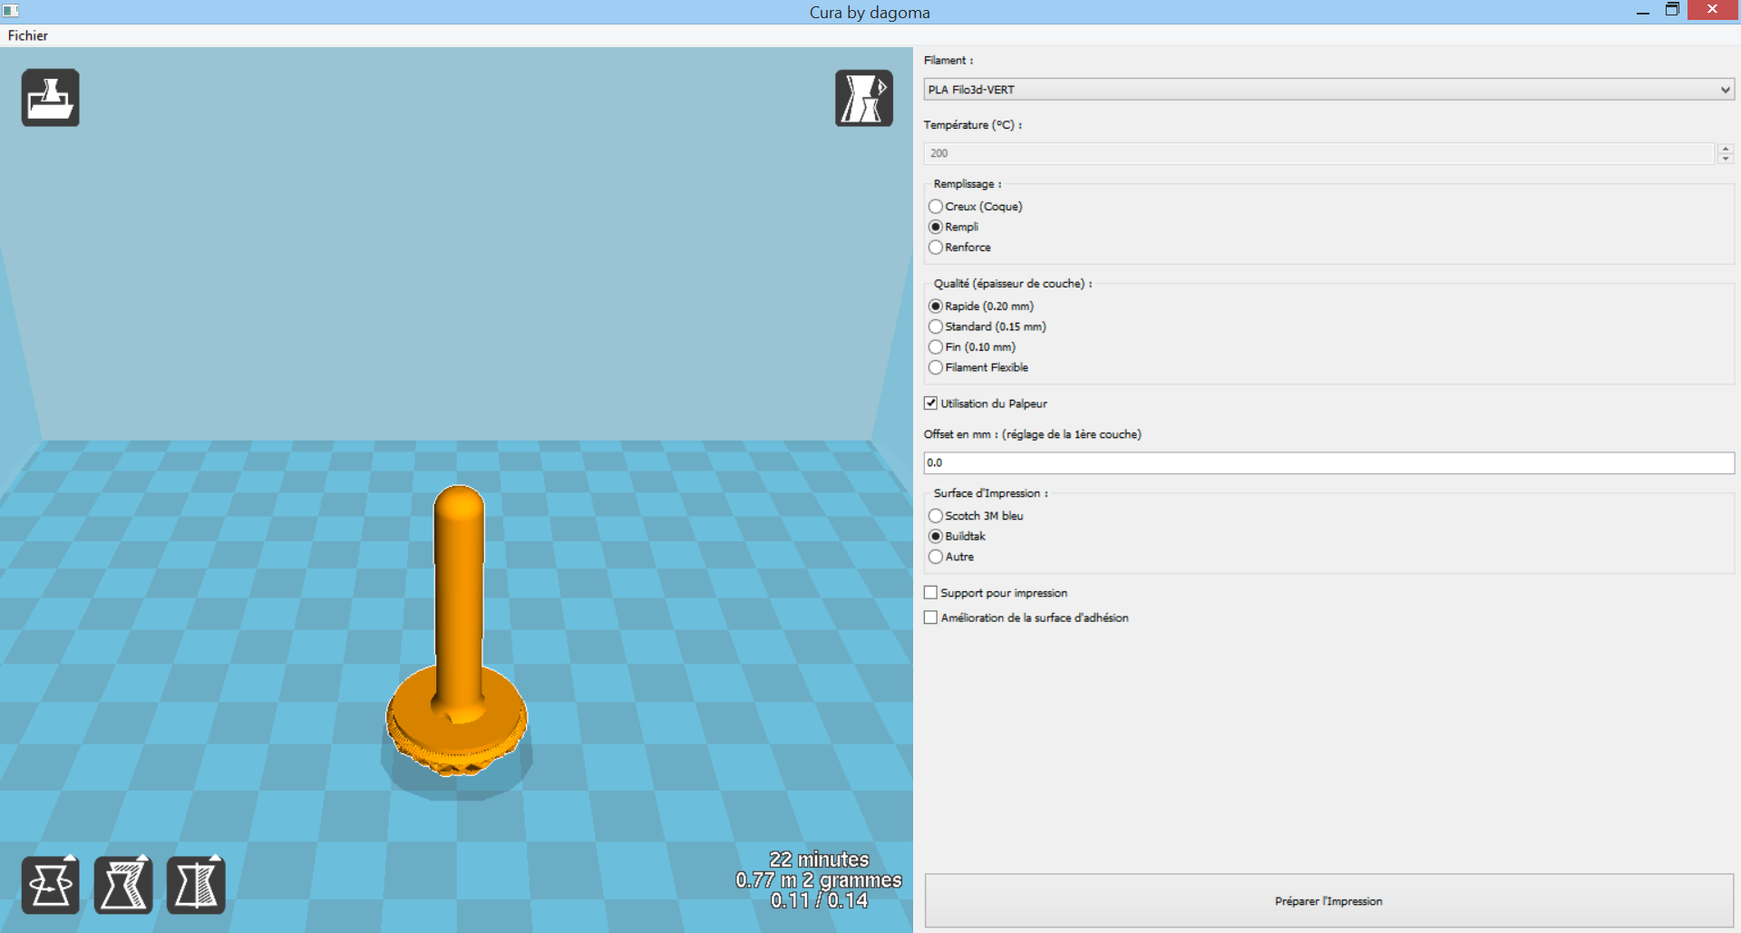Select the Scale tool icon
1741x933 pixels.
click(x=123, y=884)
